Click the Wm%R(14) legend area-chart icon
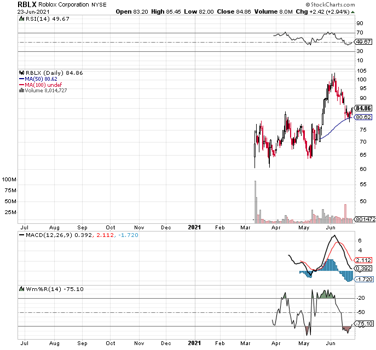Image resolution: width=376 pixels, height=350 pixels. (x=21, y=289)
